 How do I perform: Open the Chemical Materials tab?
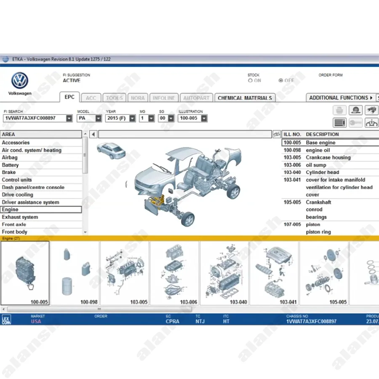tap(245, 98)
